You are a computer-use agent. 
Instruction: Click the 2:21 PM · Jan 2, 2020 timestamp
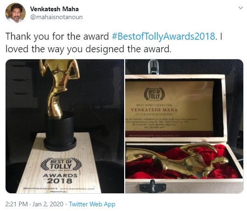(35, 204)
